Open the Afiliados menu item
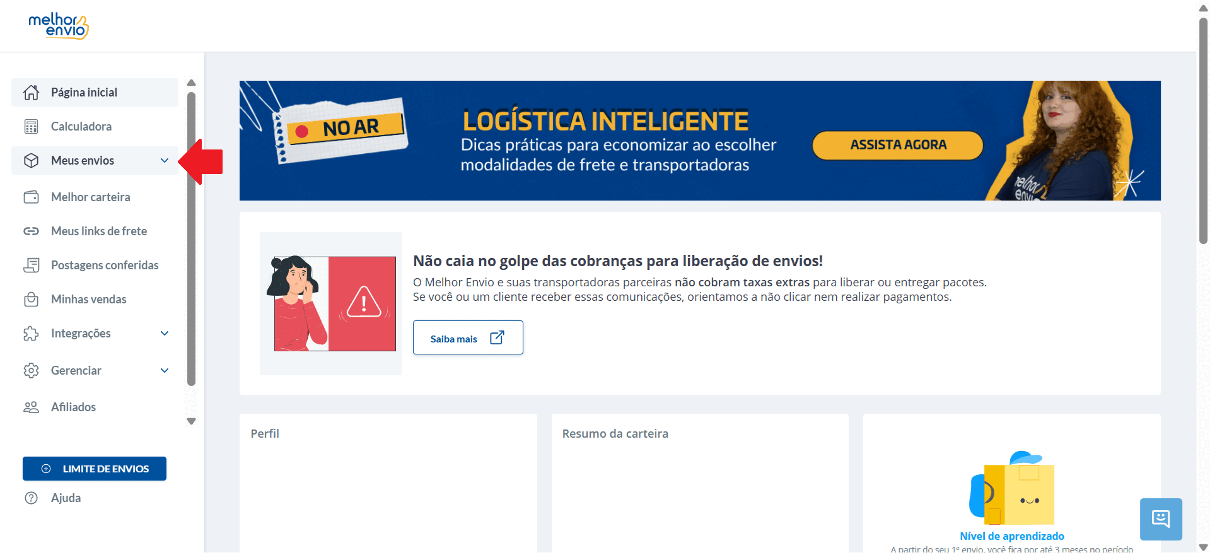This screenshot has height=555, width=1210. pos(95,407)
